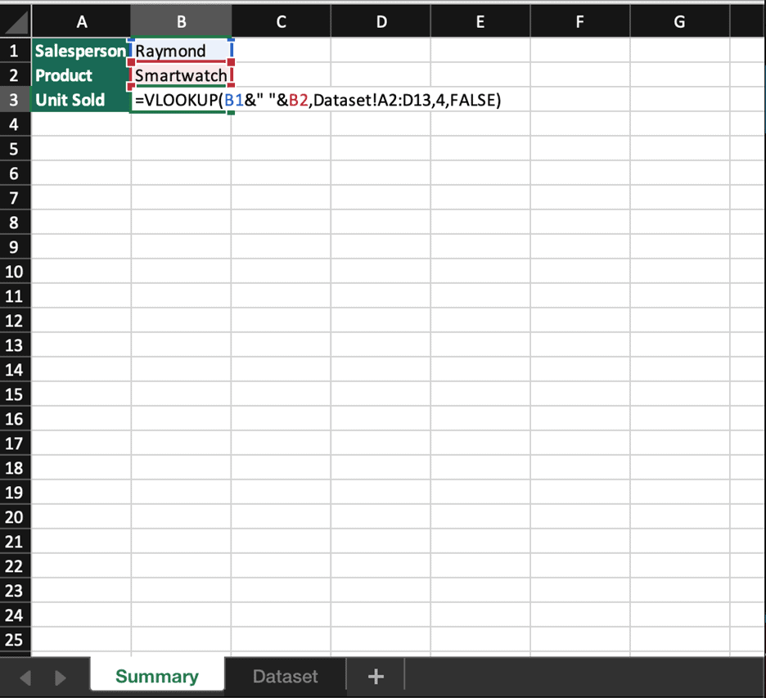Click the Product label cell

(x=80, y=74)
